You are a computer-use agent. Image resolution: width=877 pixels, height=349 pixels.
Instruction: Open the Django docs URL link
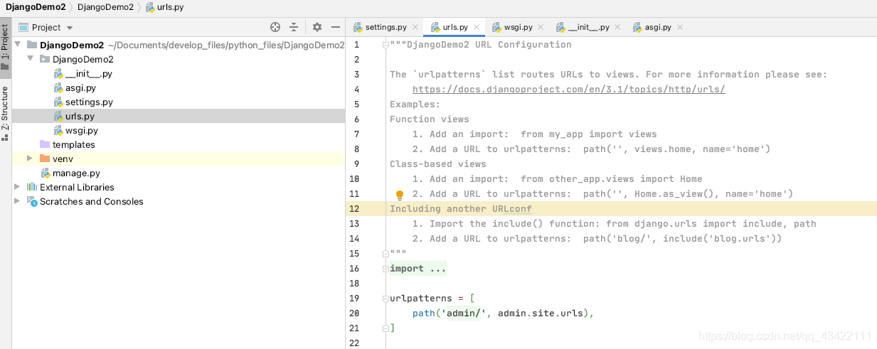point(568,90)
